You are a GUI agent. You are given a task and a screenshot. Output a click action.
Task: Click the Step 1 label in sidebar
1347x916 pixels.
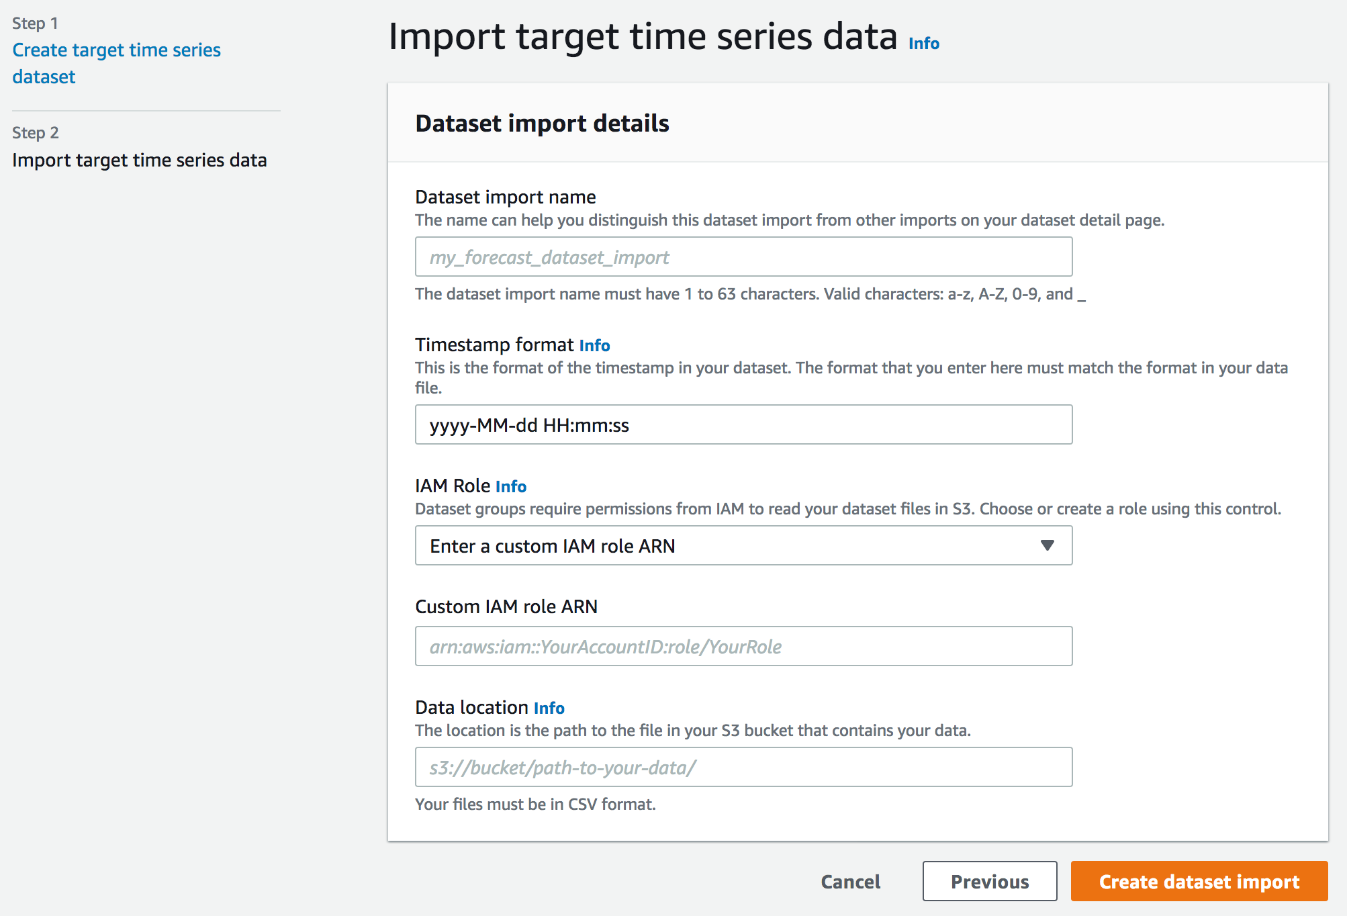(35, 24)
